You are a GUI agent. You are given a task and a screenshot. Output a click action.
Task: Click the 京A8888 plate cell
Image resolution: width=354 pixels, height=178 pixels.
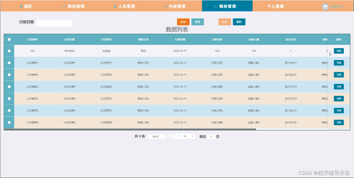point(69,51)
